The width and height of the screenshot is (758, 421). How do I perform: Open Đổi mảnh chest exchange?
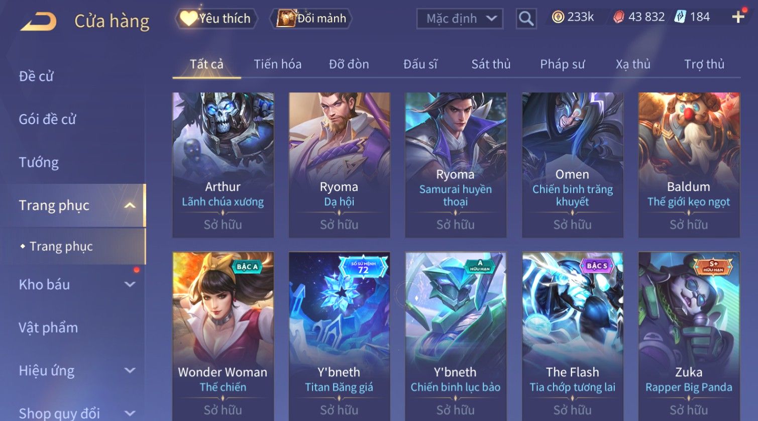pos(311,19)
